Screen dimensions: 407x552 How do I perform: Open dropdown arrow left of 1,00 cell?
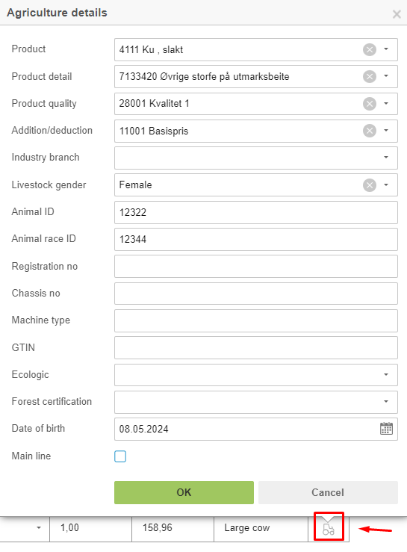(x=39, y=527)
